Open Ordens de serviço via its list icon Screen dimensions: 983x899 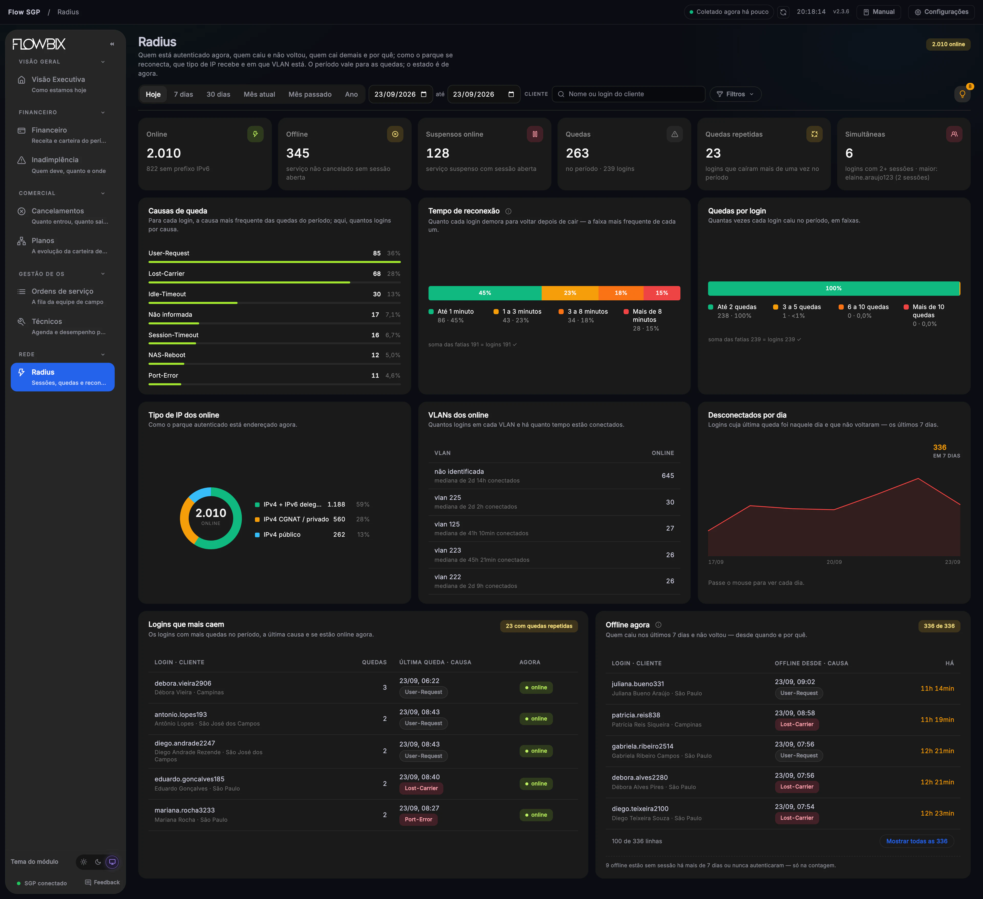[22, 292]
